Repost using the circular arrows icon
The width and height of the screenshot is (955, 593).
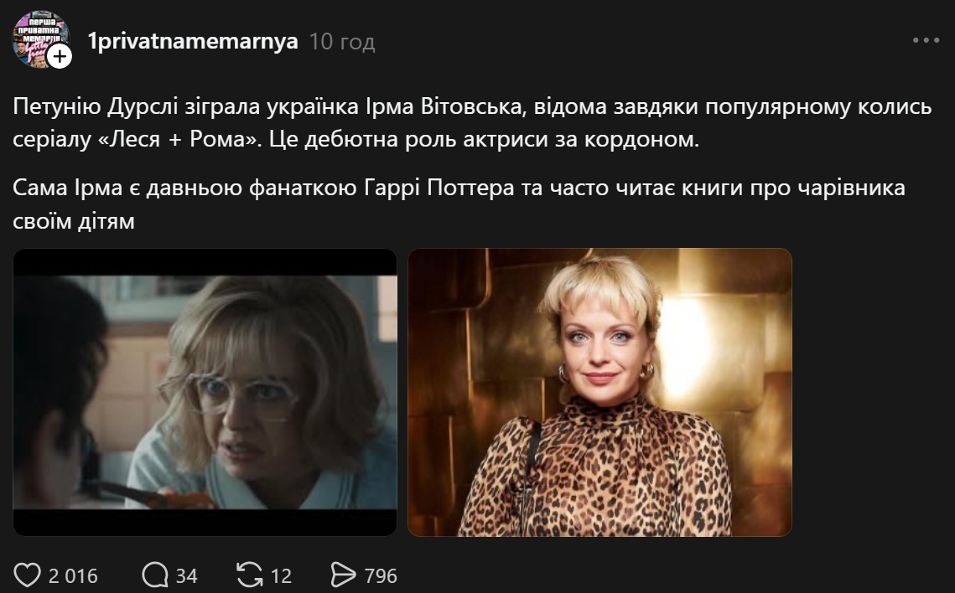point(250,575)
